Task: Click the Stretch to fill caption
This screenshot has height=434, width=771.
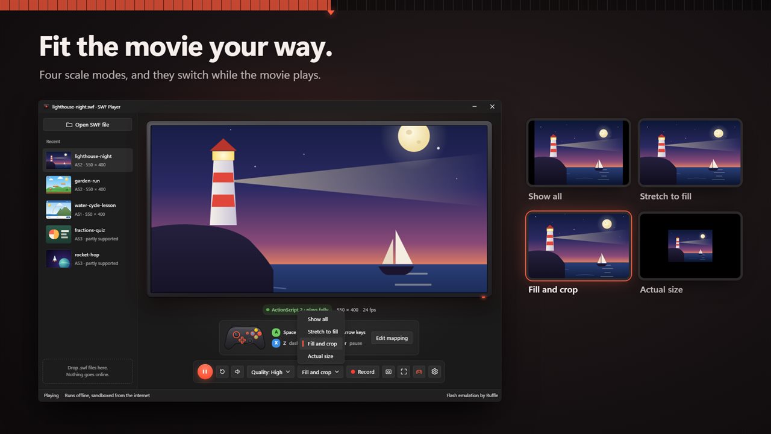Action: (666, 196)
